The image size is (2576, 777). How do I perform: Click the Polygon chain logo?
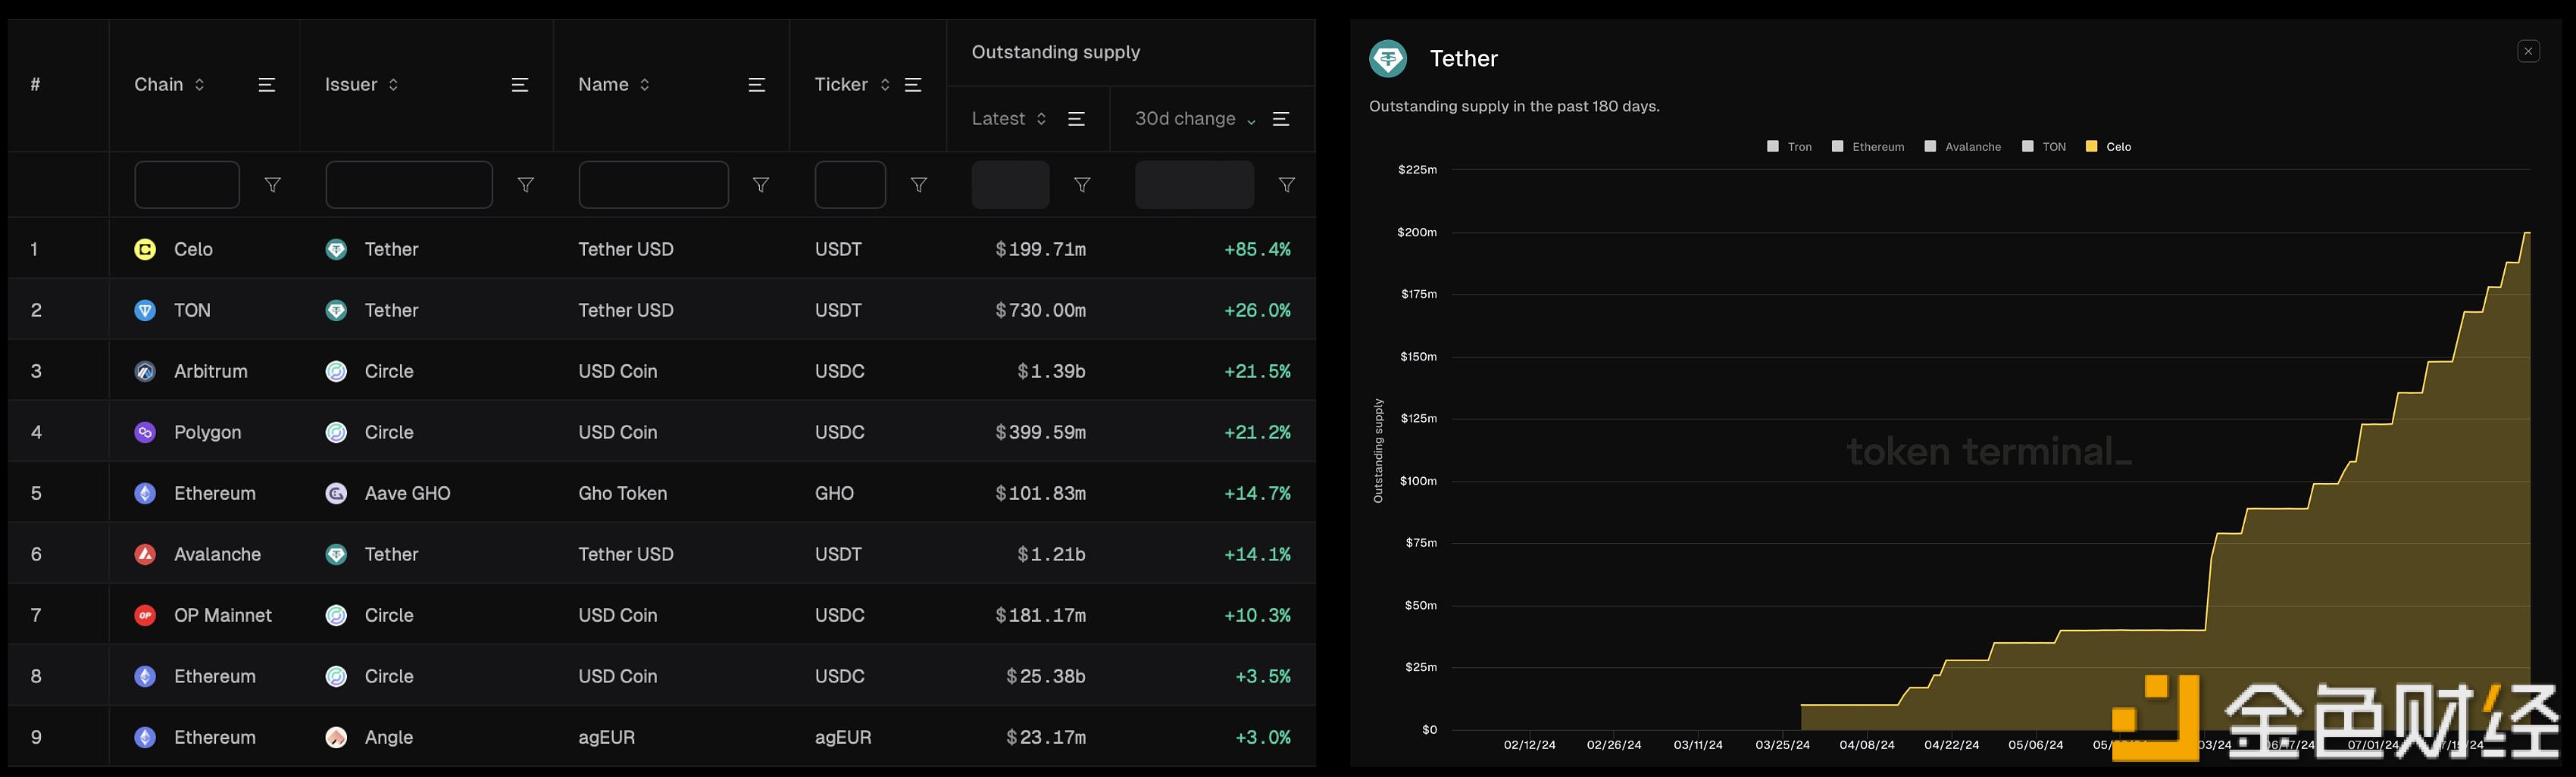[145, 432]
